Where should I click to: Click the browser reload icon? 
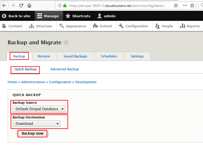pyautogui.click(x=21, y=5)
